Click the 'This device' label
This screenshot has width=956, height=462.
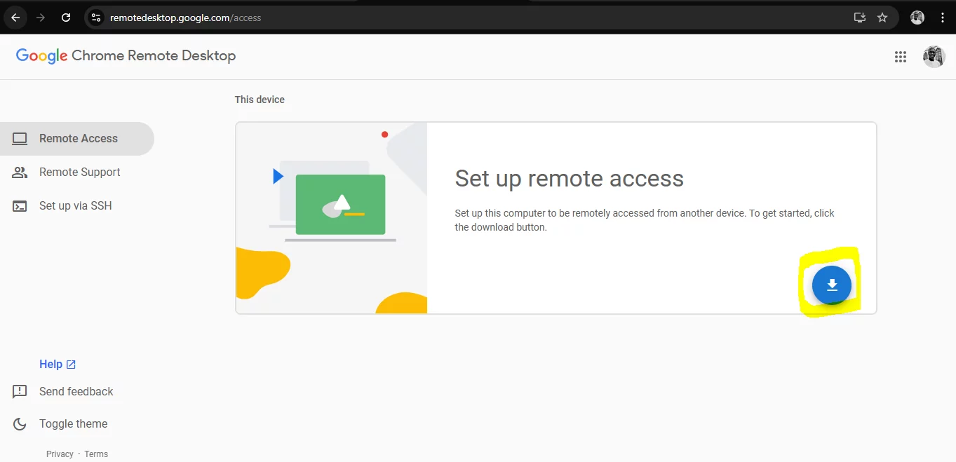click(260, 100)
